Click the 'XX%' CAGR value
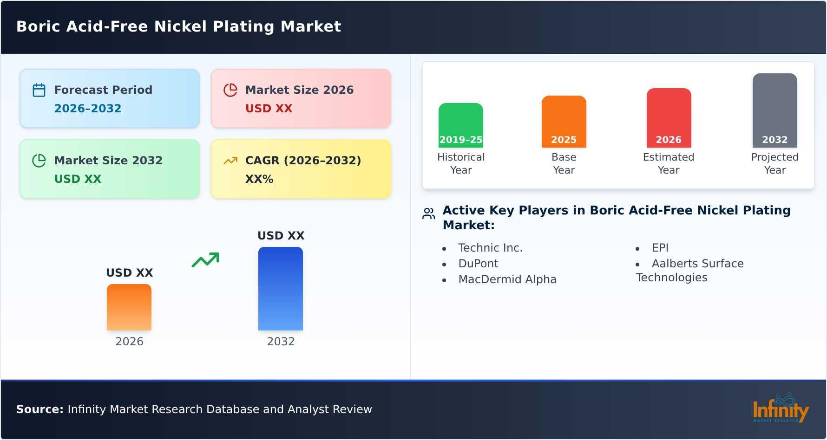The width and height of the screenshot is (827, 440). [259, 179]
